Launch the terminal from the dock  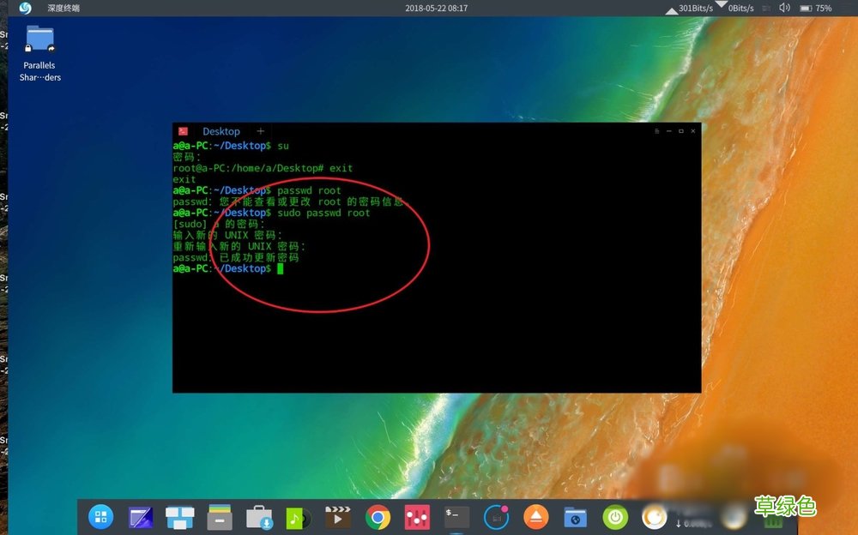[455, 517]
